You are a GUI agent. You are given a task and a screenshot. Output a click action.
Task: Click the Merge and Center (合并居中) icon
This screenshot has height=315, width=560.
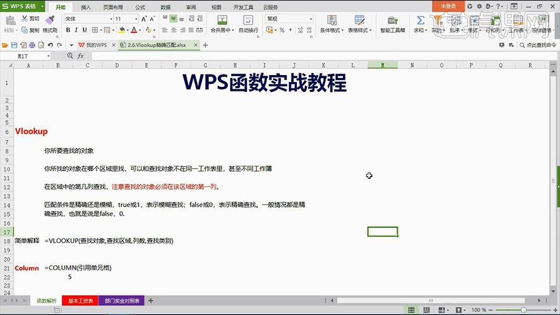tap(222, 20)
